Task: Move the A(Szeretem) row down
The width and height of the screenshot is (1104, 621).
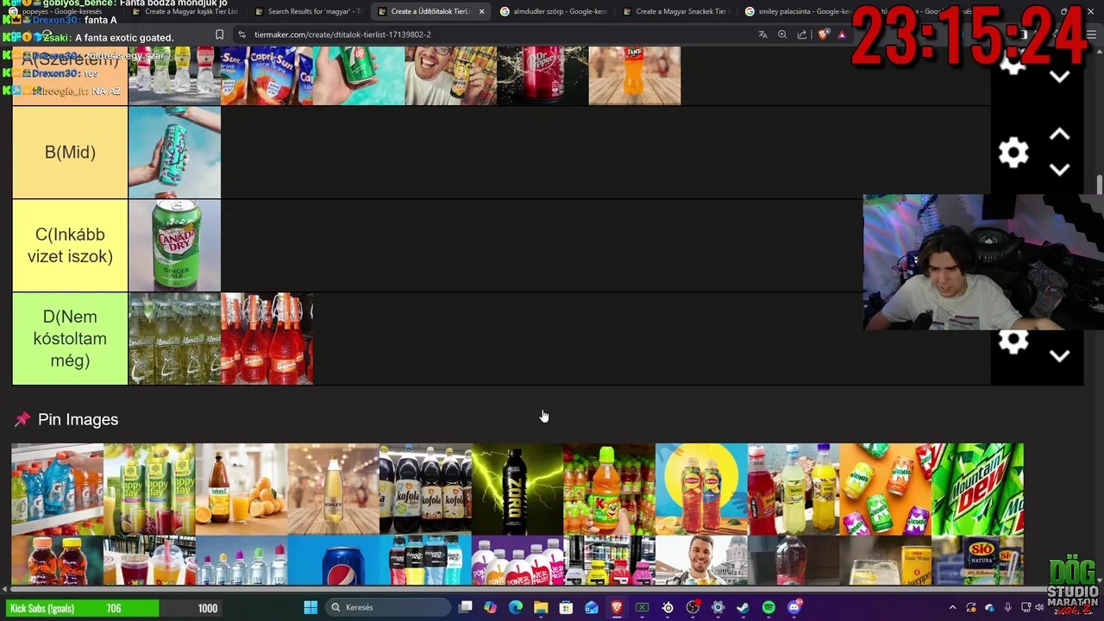Action: (x=1059, y=76)
